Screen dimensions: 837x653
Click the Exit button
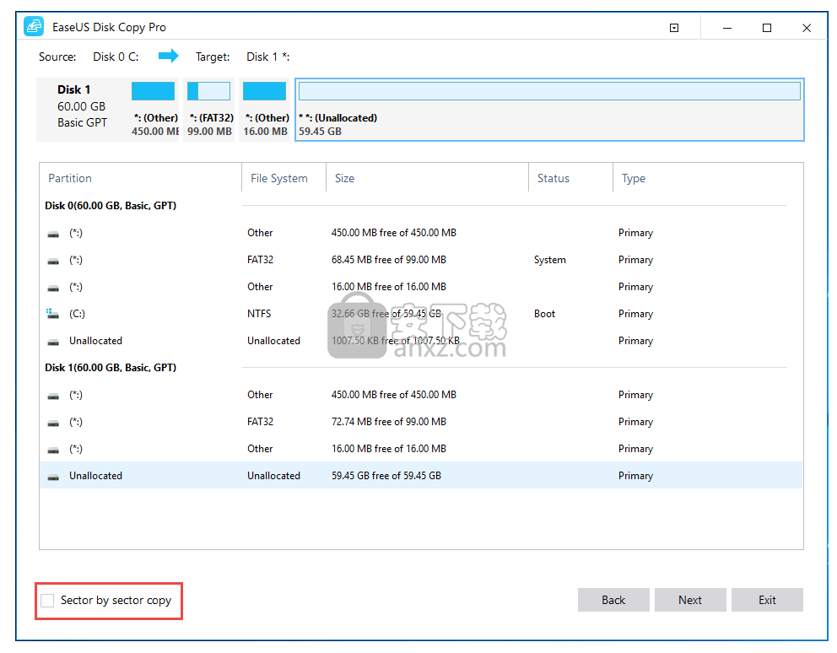tap(767, 600)
